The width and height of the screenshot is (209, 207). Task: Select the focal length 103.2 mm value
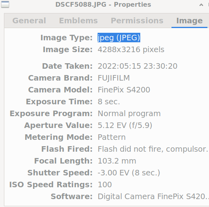(x=117, y=161)
